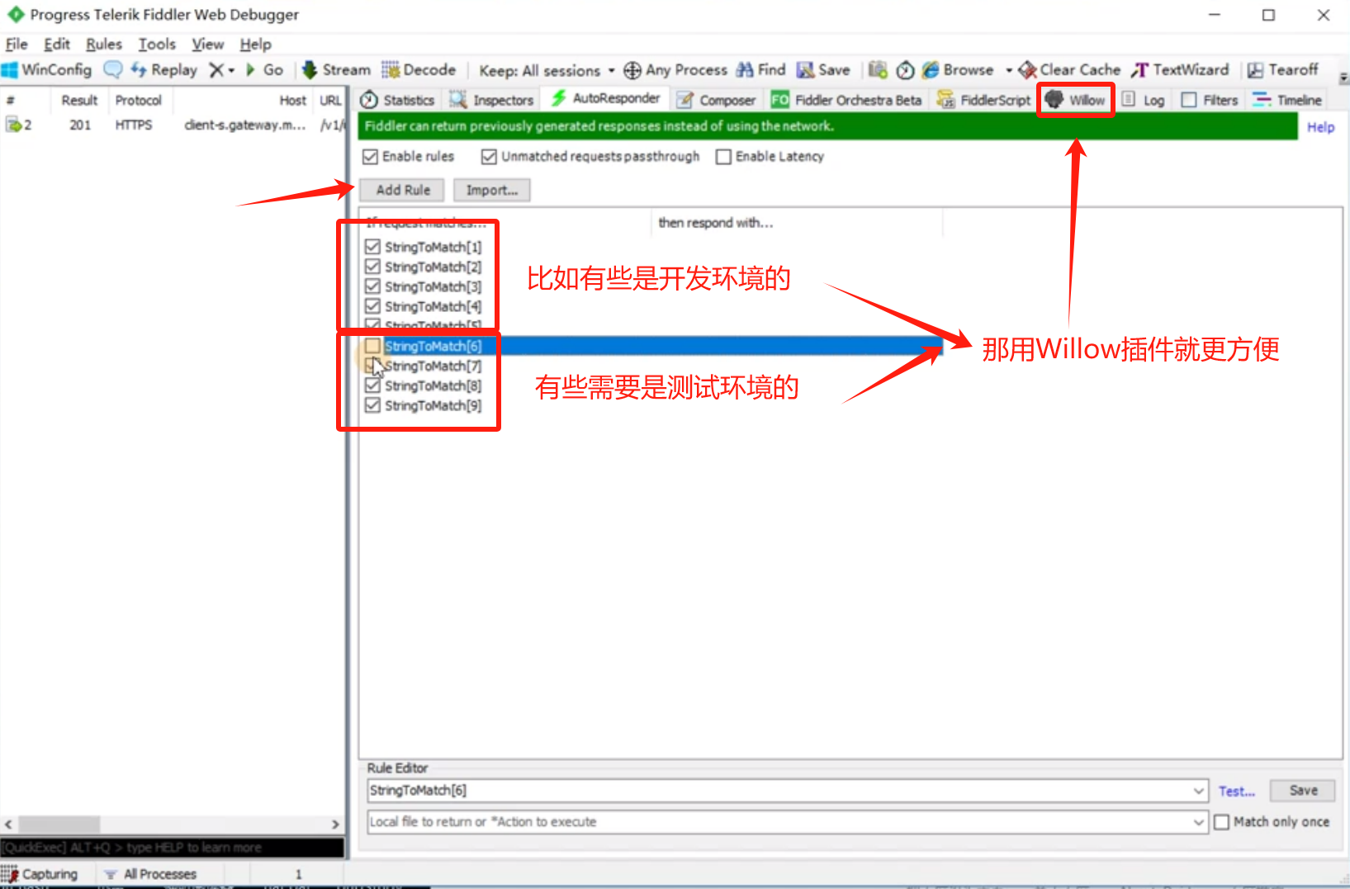Open the Statistics tab
Screen dimensions: 1350x889
(x=398, y=100)
